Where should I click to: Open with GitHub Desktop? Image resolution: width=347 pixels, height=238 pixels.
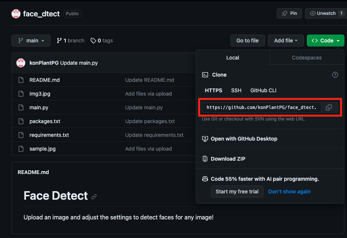pyautogui.click(x=244, y=139)
